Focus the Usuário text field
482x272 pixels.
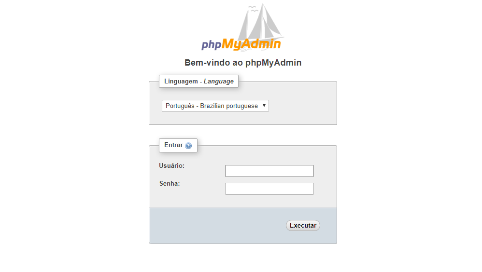pyautogui.click(x=269, y=171)
